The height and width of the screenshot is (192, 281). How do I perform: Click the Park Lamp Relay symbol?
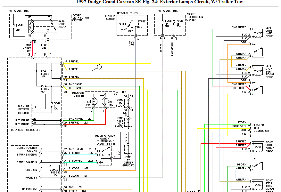click(41, 25)
